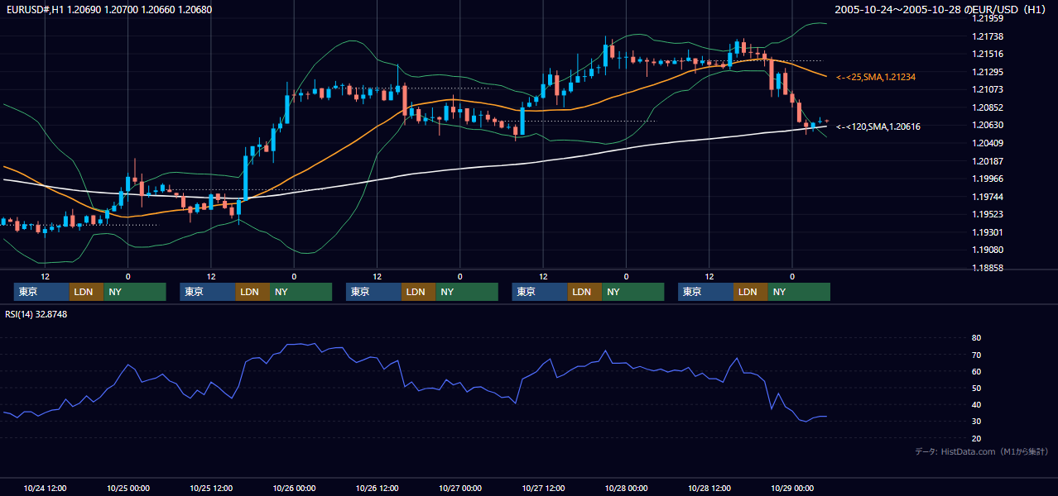Click the 10/27 12:00 date label

click(x=543, y=488)
